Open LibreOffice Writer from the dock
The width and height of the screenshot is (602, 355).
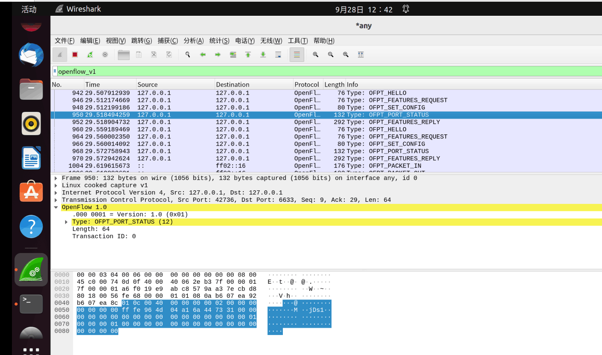pyautogui.click(x=31, y=158)
